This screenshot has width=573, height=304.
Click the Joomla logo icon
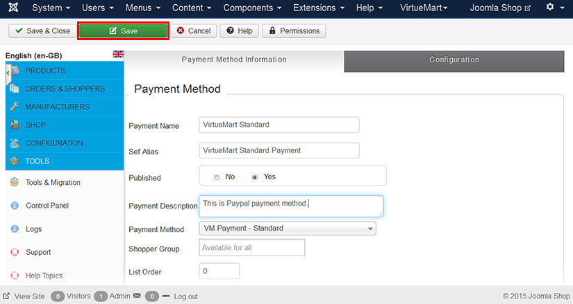point(11,8)
